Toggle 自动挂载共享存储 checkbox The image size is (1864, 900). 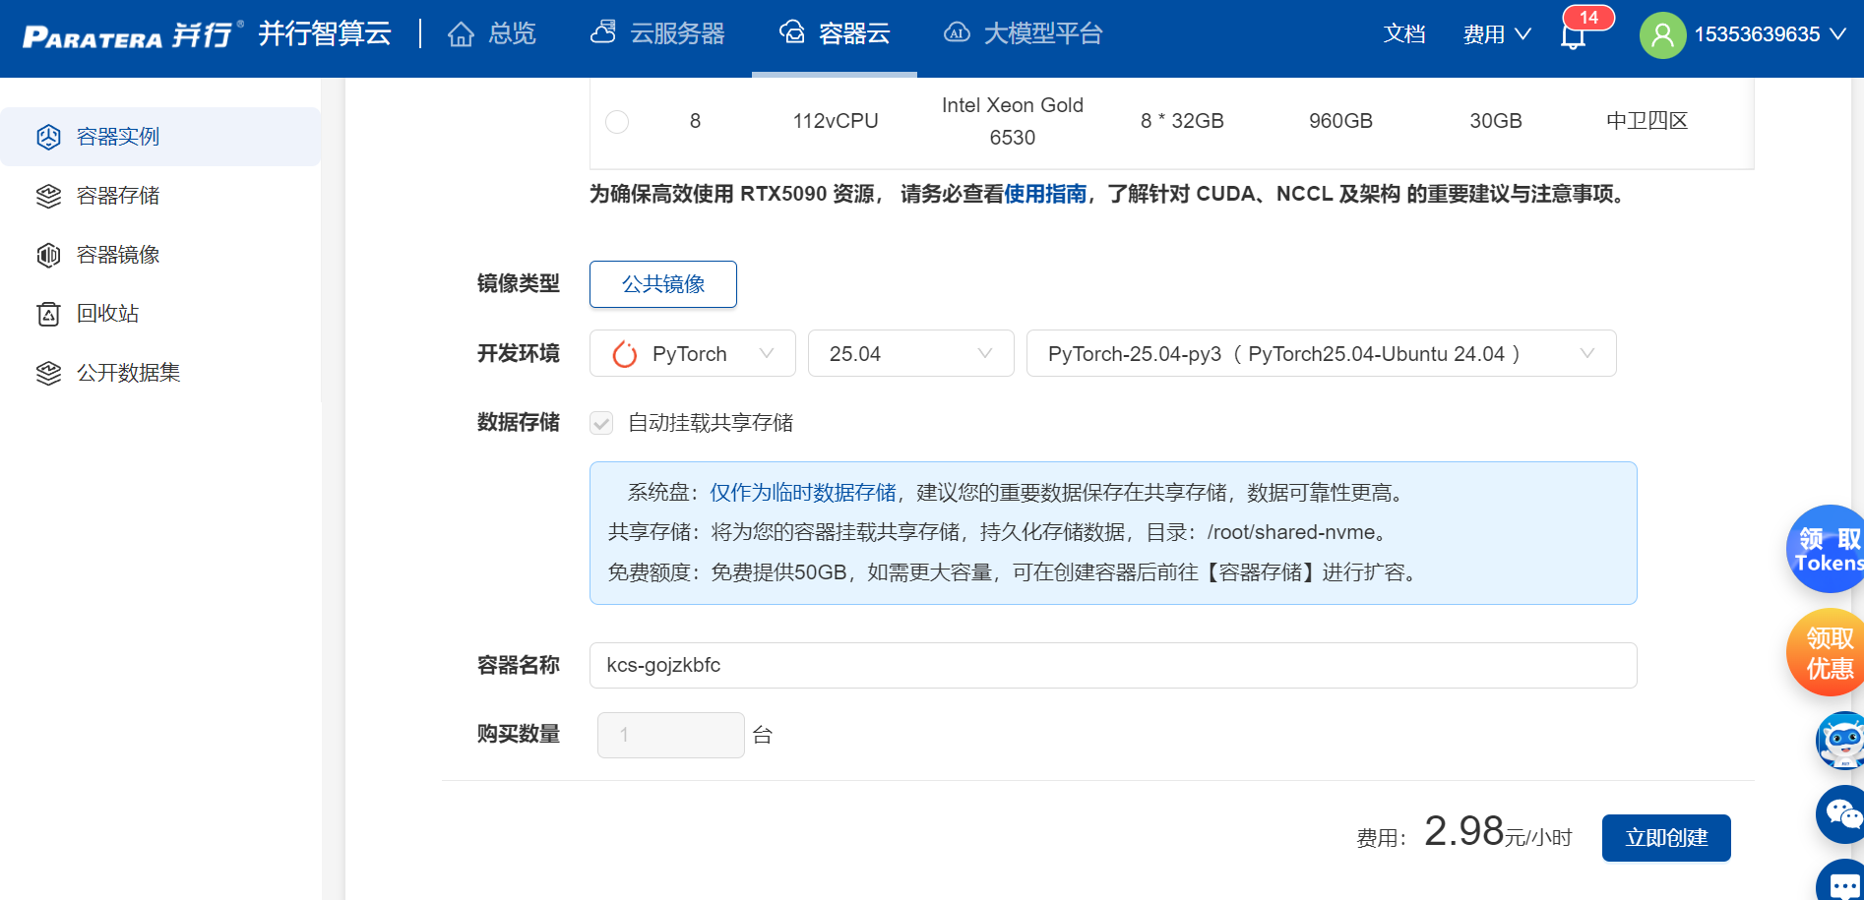[x=601, y=423]
